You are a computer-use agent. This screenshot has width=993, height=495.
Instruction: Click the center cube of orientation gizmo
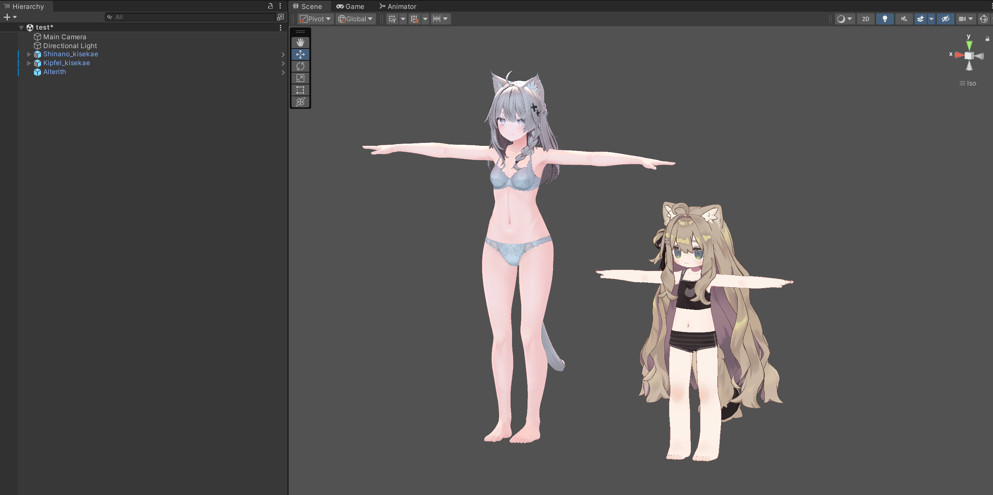click(969, 56)
